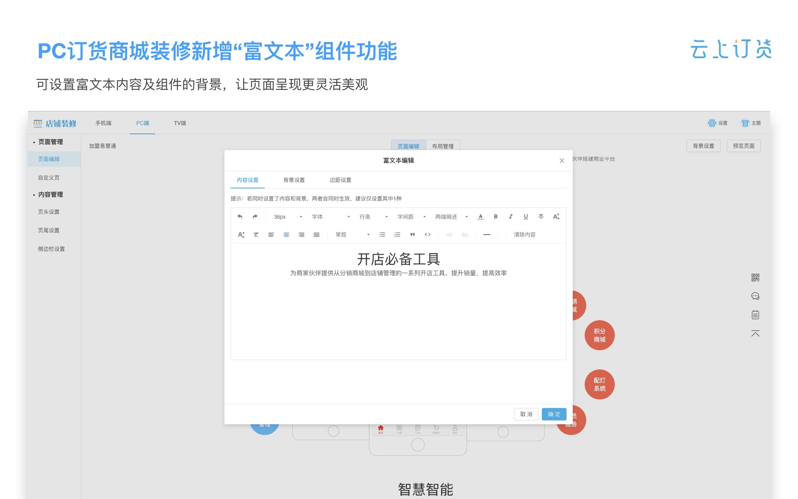798x499 pixels.
Task: Apply superscript formatting
Action: click(x=556, y=217)
